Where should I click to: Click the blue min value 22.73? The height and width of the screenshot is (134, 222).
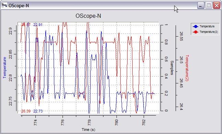click(38, 111)
